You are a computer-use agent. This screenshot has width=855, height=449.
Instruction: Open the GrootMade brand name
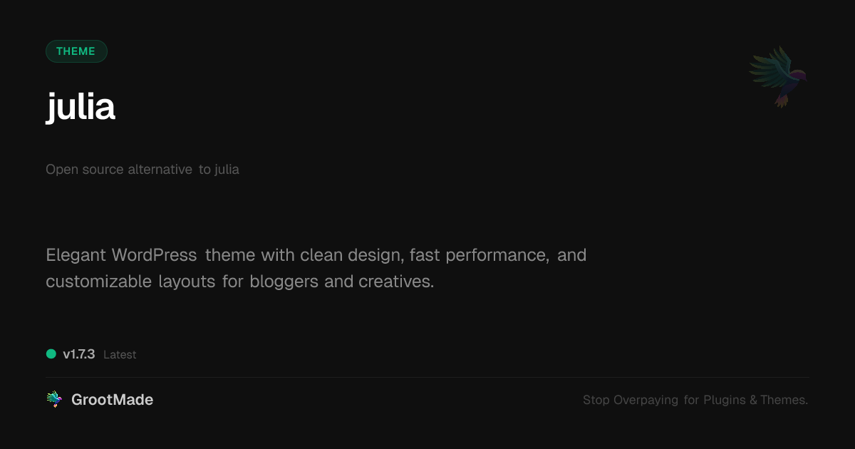[x=112, y=400]
